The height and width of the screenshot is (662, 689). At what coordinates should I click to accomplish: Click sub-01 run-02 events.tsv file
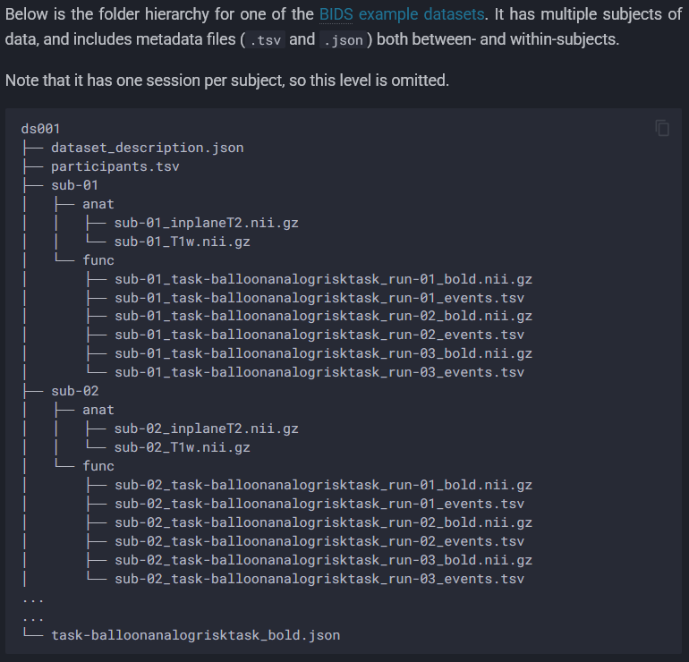point(319,335)
